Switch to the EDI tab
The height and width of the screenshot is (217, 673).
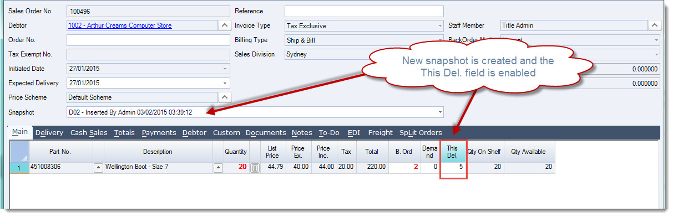(353, 133)
